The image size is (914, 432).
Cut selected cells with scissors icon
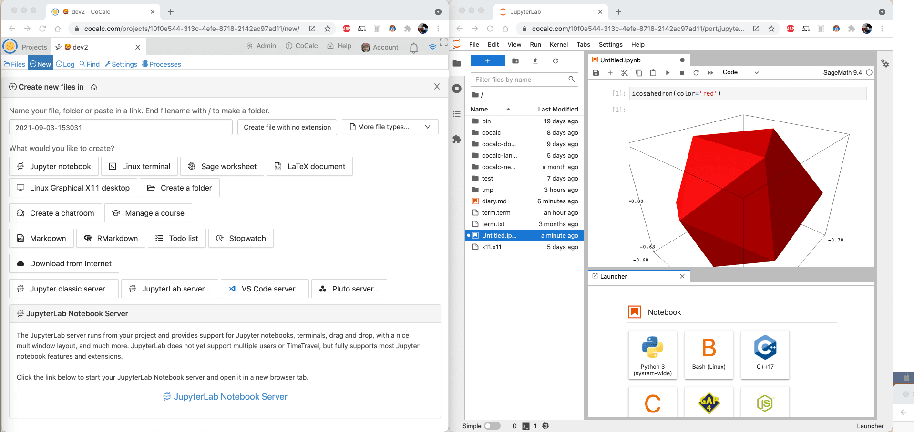624,73
